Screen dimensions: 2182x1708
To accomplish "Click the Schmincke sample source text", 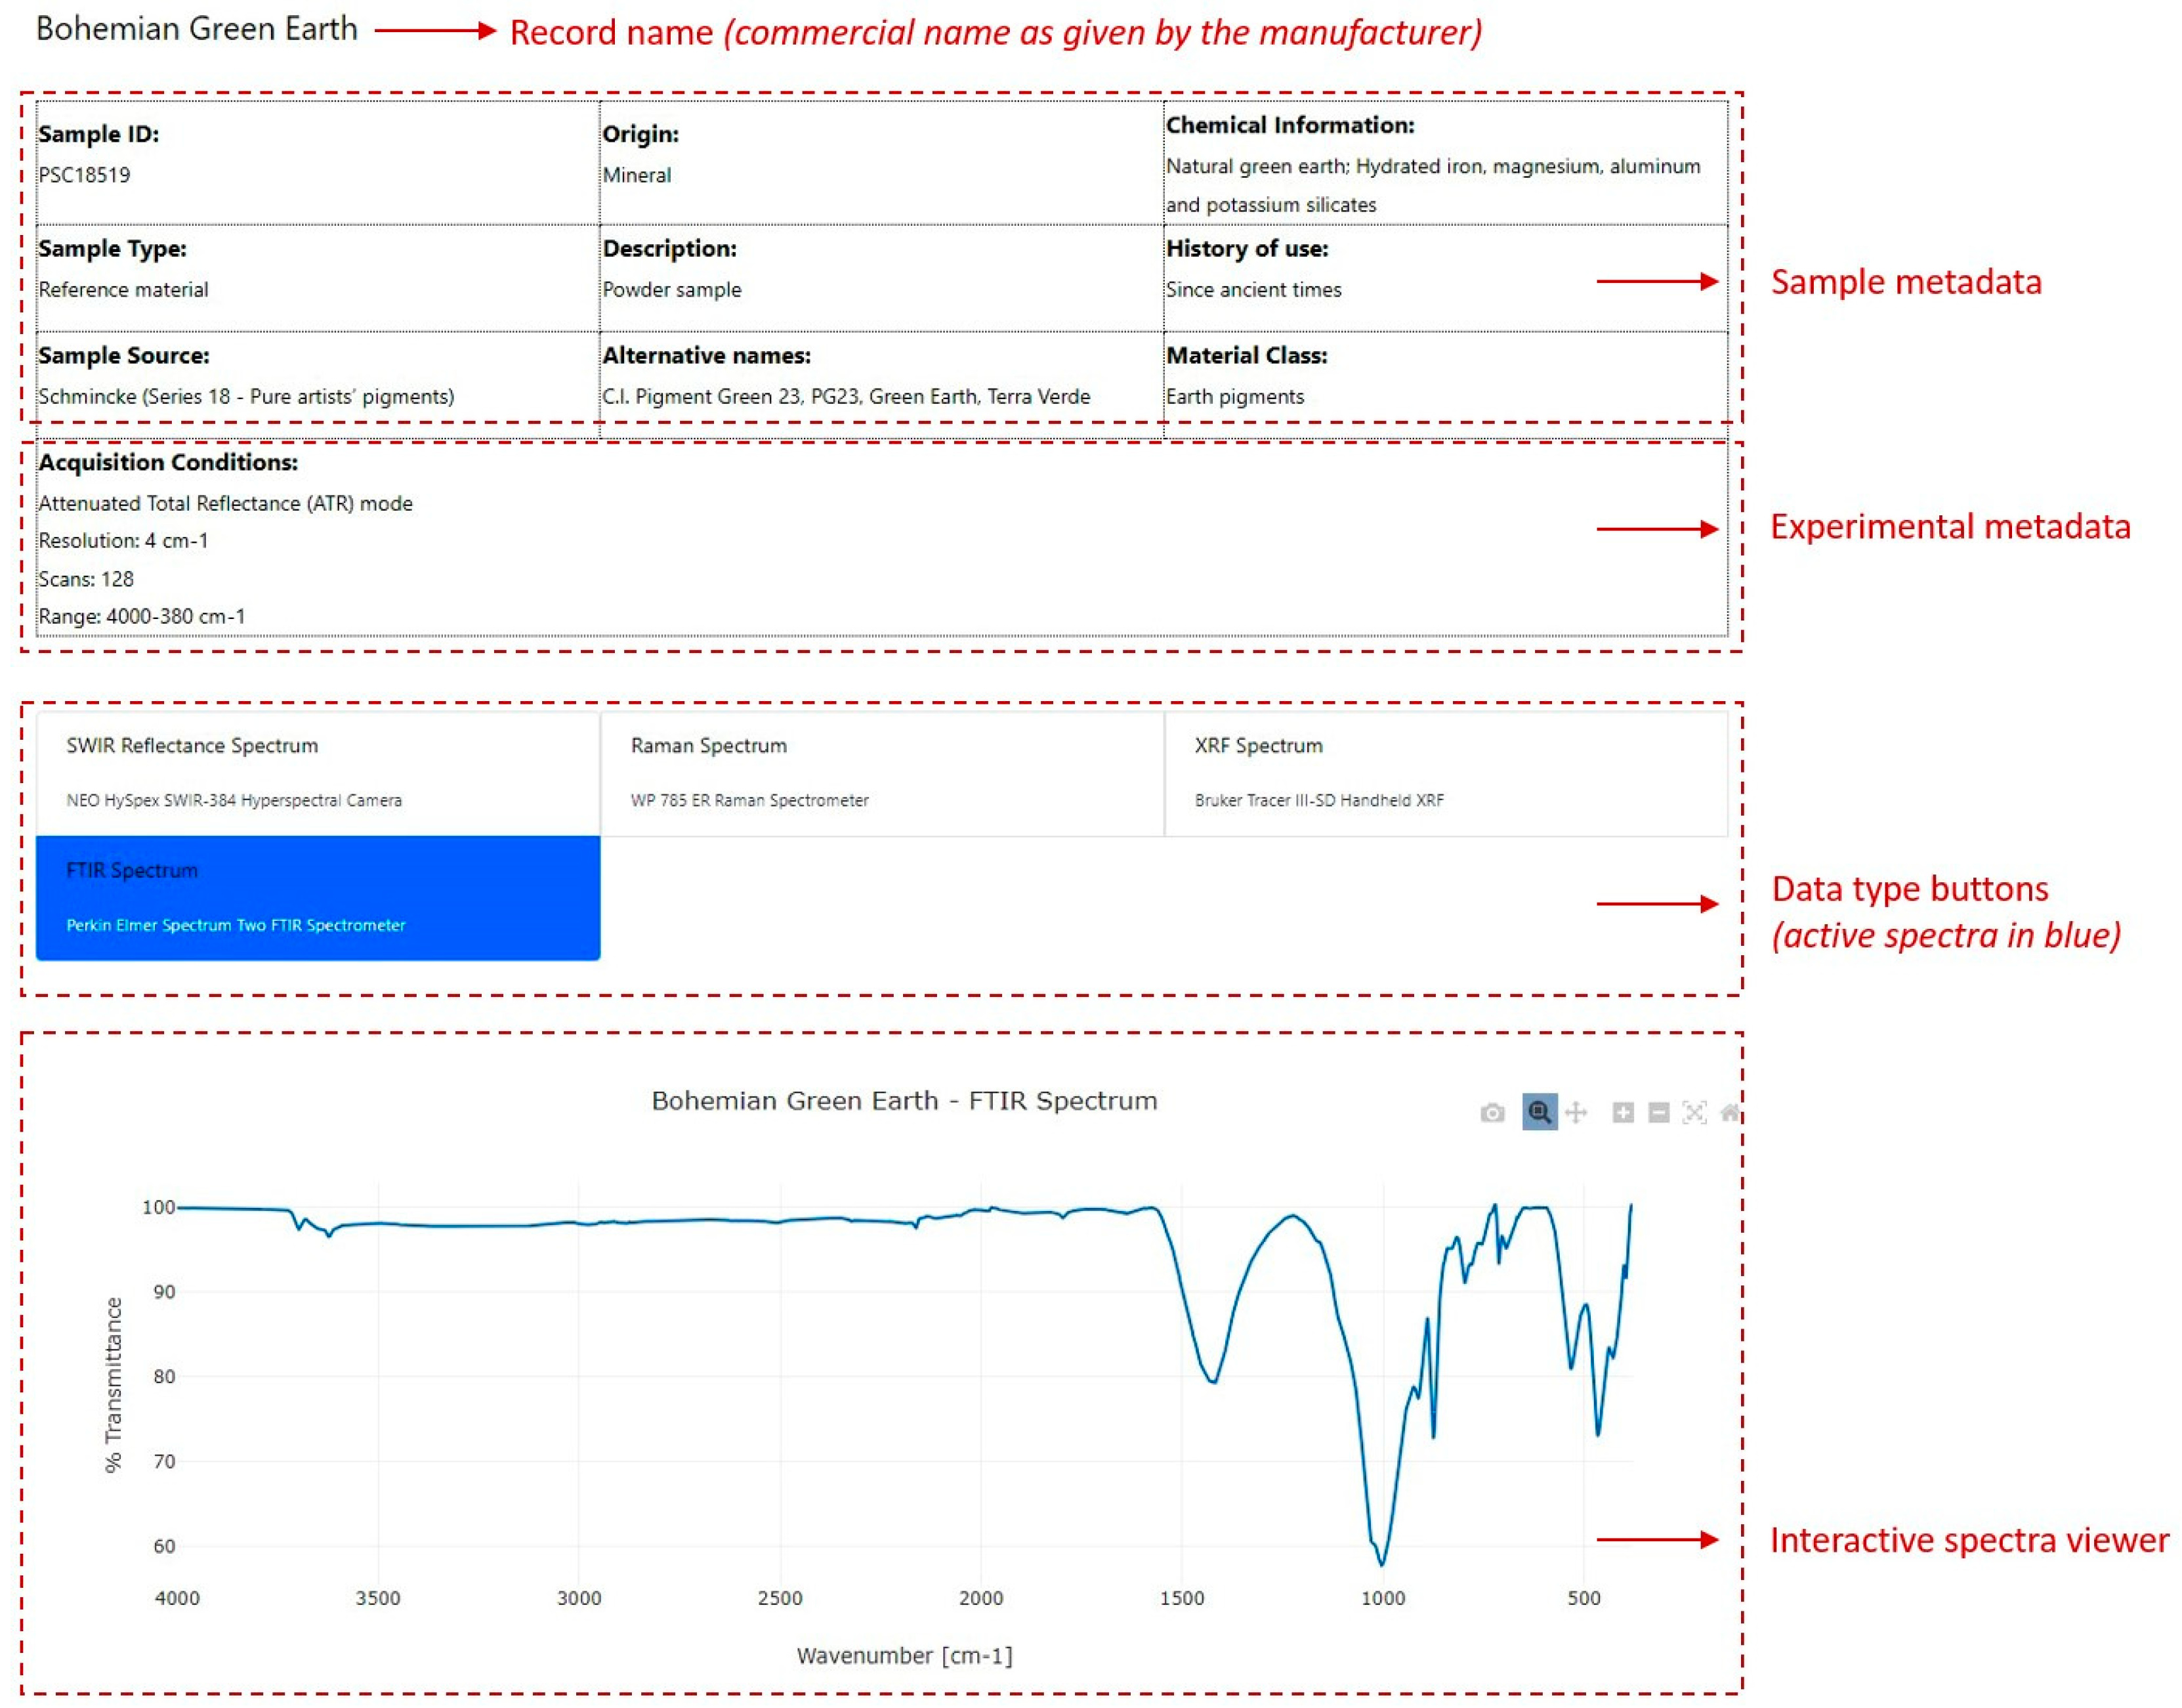I will (246, 396).
